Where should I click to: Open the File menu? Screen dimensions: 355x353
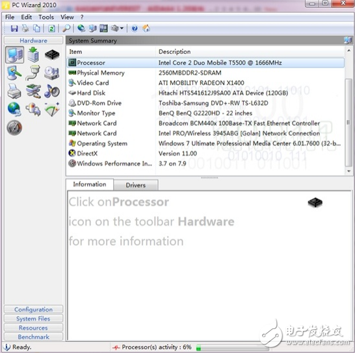[x=10, y=17]
